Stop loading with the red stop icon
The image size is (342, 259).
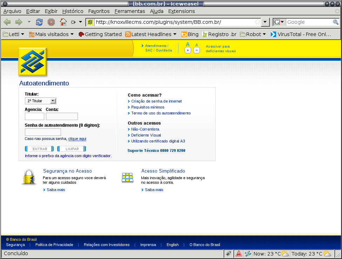point(51,22)
